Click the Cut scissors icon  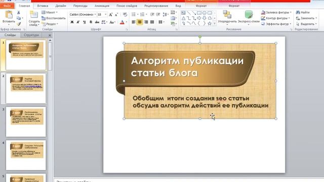click(x=19, y=13)
